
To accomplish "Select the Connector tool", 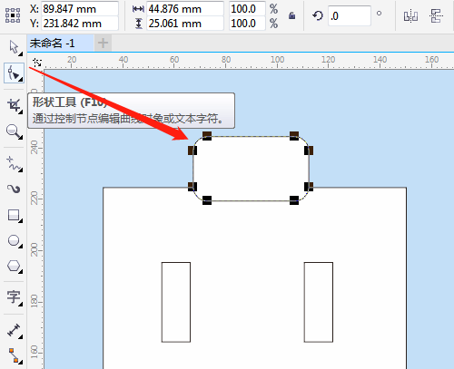I will tap(14, 355).
